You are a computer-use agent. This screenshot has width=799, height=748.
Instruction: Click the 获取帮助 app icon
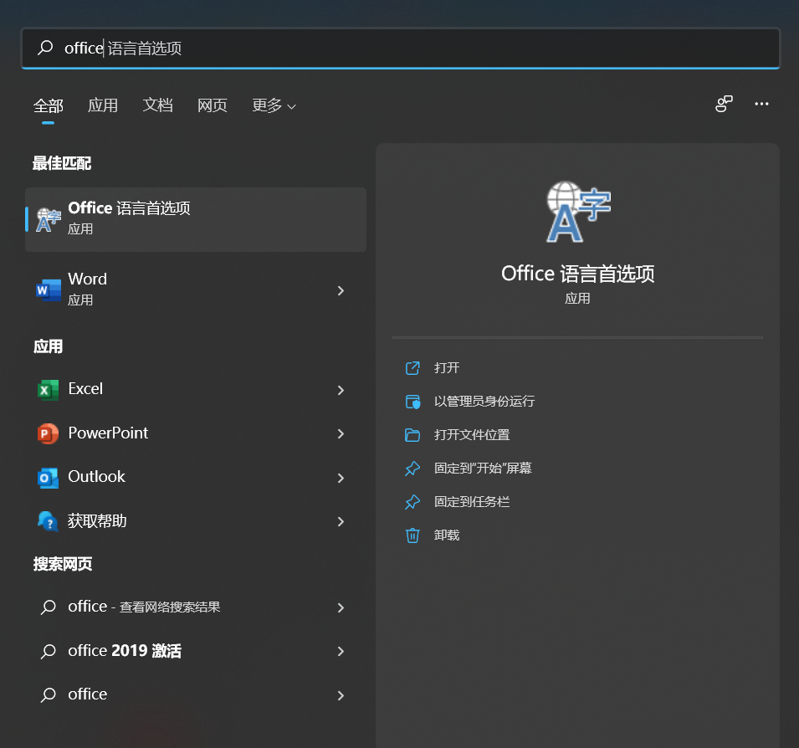(x=48, y=521)
